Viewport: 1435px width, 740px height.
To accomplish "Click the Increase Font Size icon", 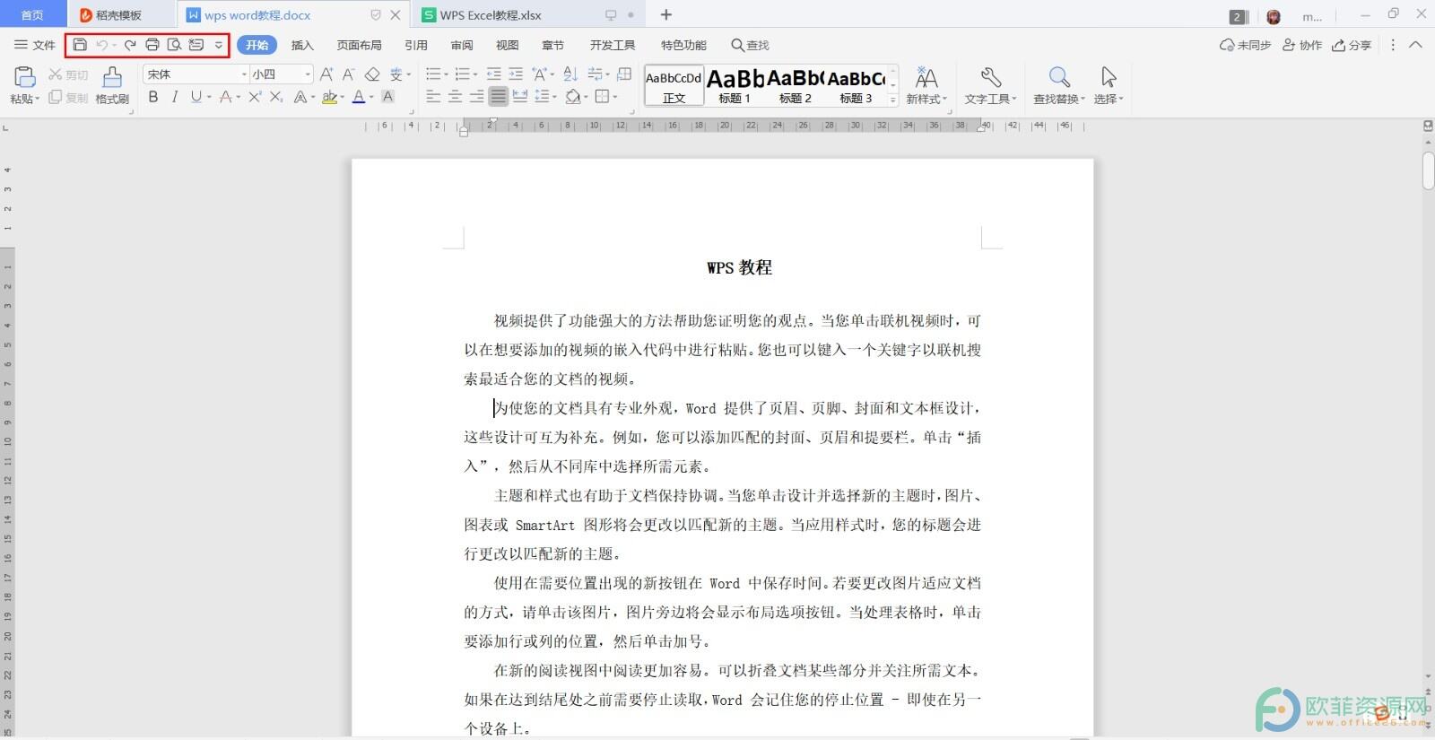I will 326,74.
